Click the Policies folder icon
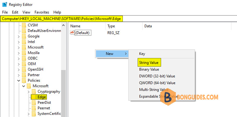The image size is (237, 117). pos(24,80)
